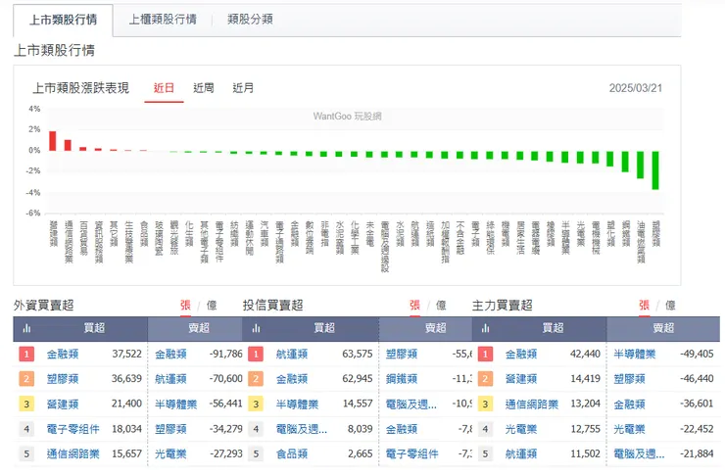Select the 近日 chart period tab

[164, 88]
